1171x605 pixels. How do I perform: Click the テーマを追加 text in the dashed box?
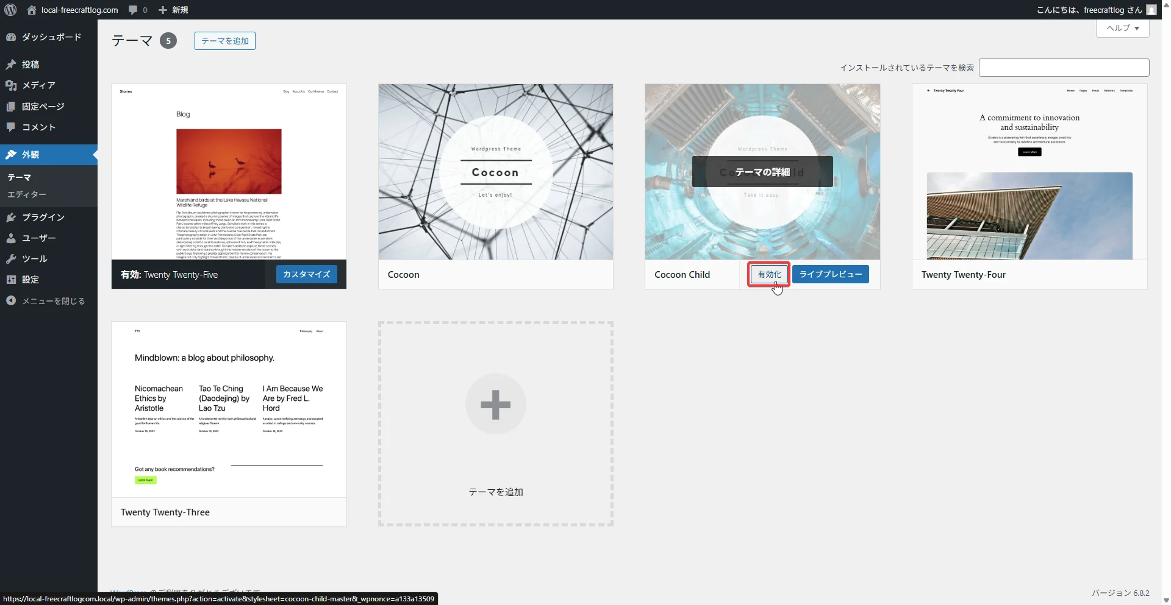(495, 492)
